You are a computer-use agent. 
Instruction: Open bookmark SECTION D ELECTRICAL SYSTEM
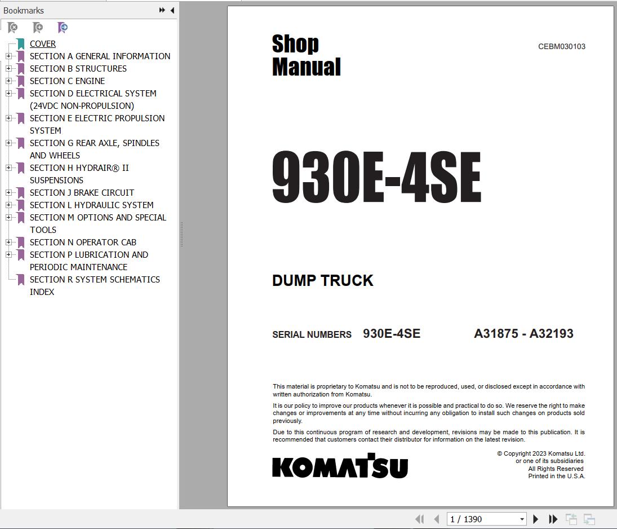pos(93,100)
